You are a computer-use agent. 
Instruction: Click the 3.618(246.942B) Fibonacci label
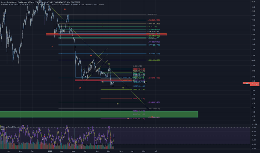(x=153, y=102)
